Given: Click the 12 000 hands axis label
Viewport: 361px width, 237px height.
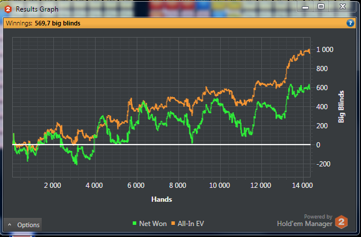Looking at the screenshot, I should [x=261, y=186].
